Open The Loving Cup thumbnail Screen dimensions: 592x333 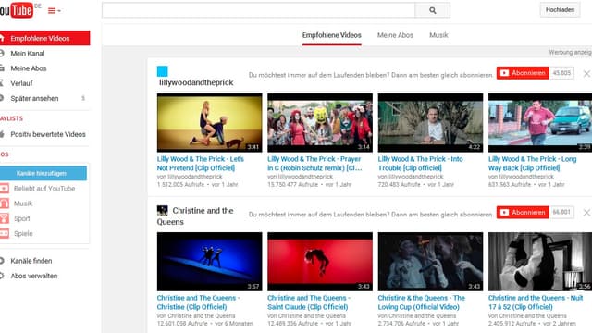430,262
